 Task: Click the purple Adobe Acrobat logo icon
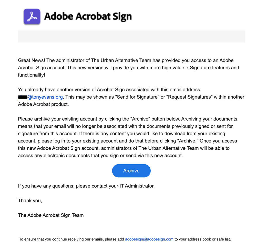coord(32,16)
